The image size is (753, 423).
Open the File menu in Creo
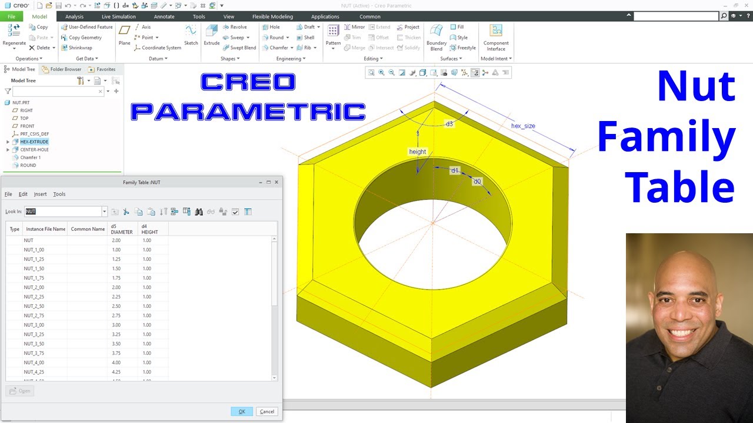coord(11,16)
